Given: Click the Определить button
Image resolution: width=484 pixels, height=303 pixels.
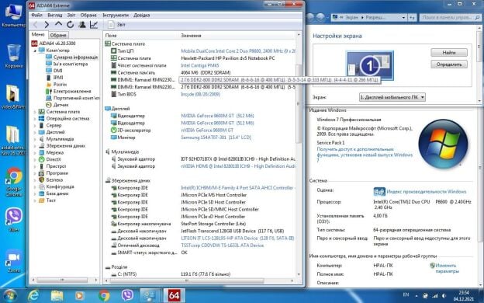Looking at the screenshot, I should [449, 64].
